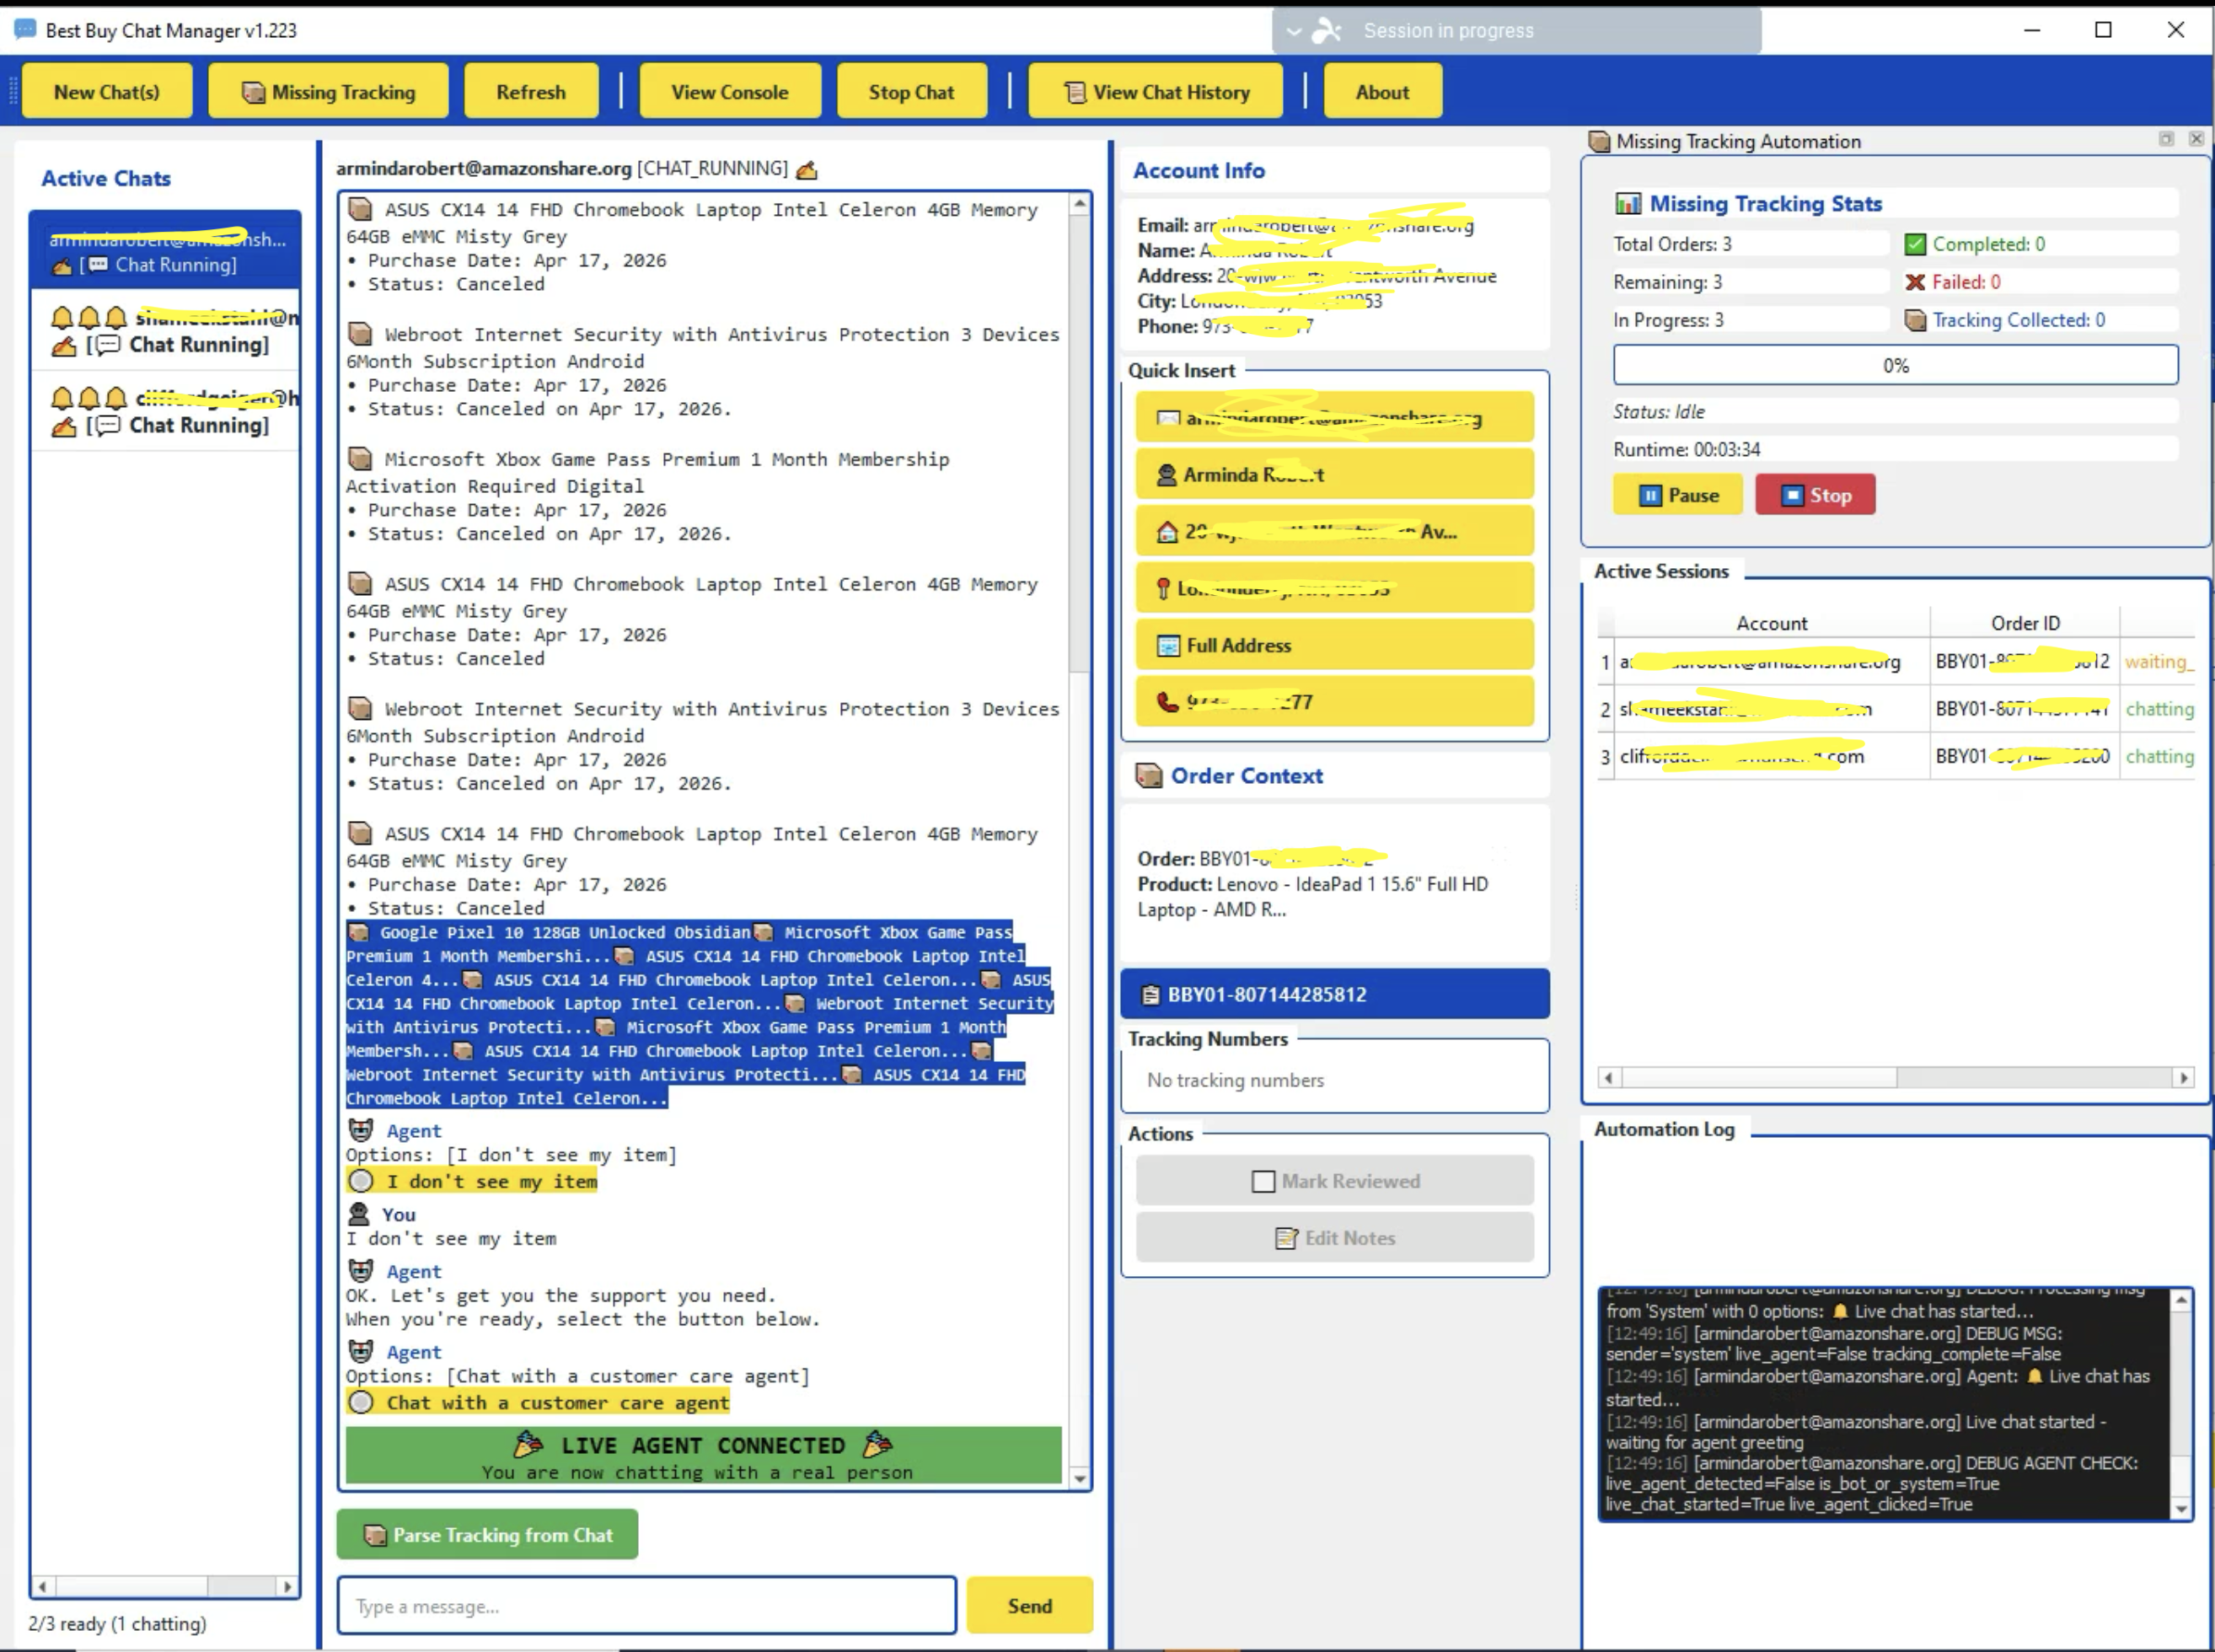Screen dimensions: 2215x1652
Task: Toggle the Mark Reviewed checkbox
Action: point(1263,1180)
